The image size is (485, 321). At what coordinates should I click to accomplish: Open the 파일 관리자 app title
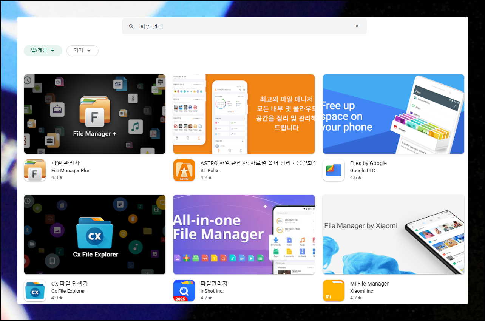point(65,163)
